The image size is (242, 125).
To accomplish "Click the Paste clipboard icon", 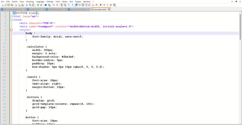I will [33, 5].
